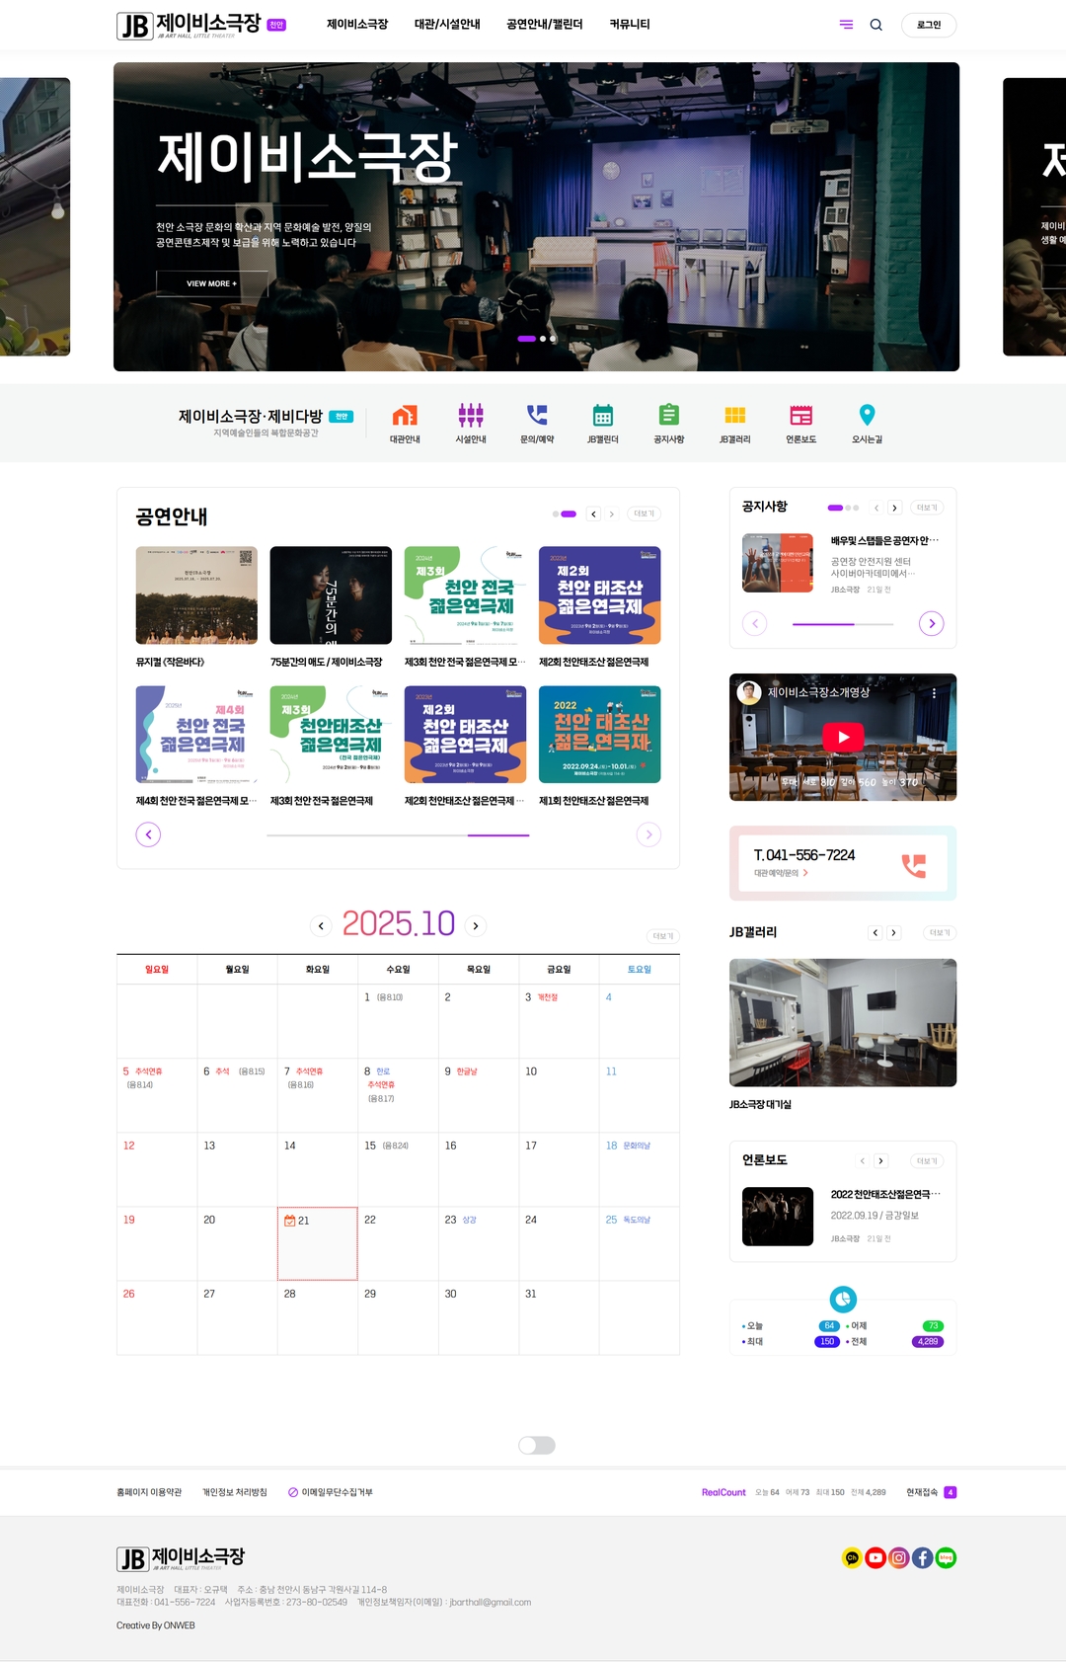Open the YouTube icon in footer
This screenshot has height=1662, width=1066.
pos(876,1557)
